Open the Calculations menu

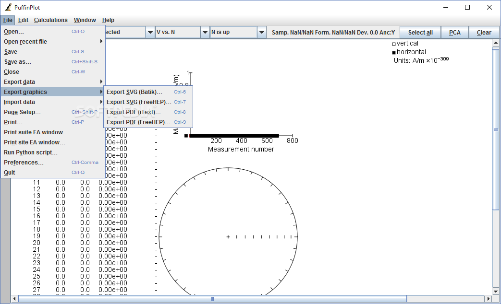[x=51, y=20]
